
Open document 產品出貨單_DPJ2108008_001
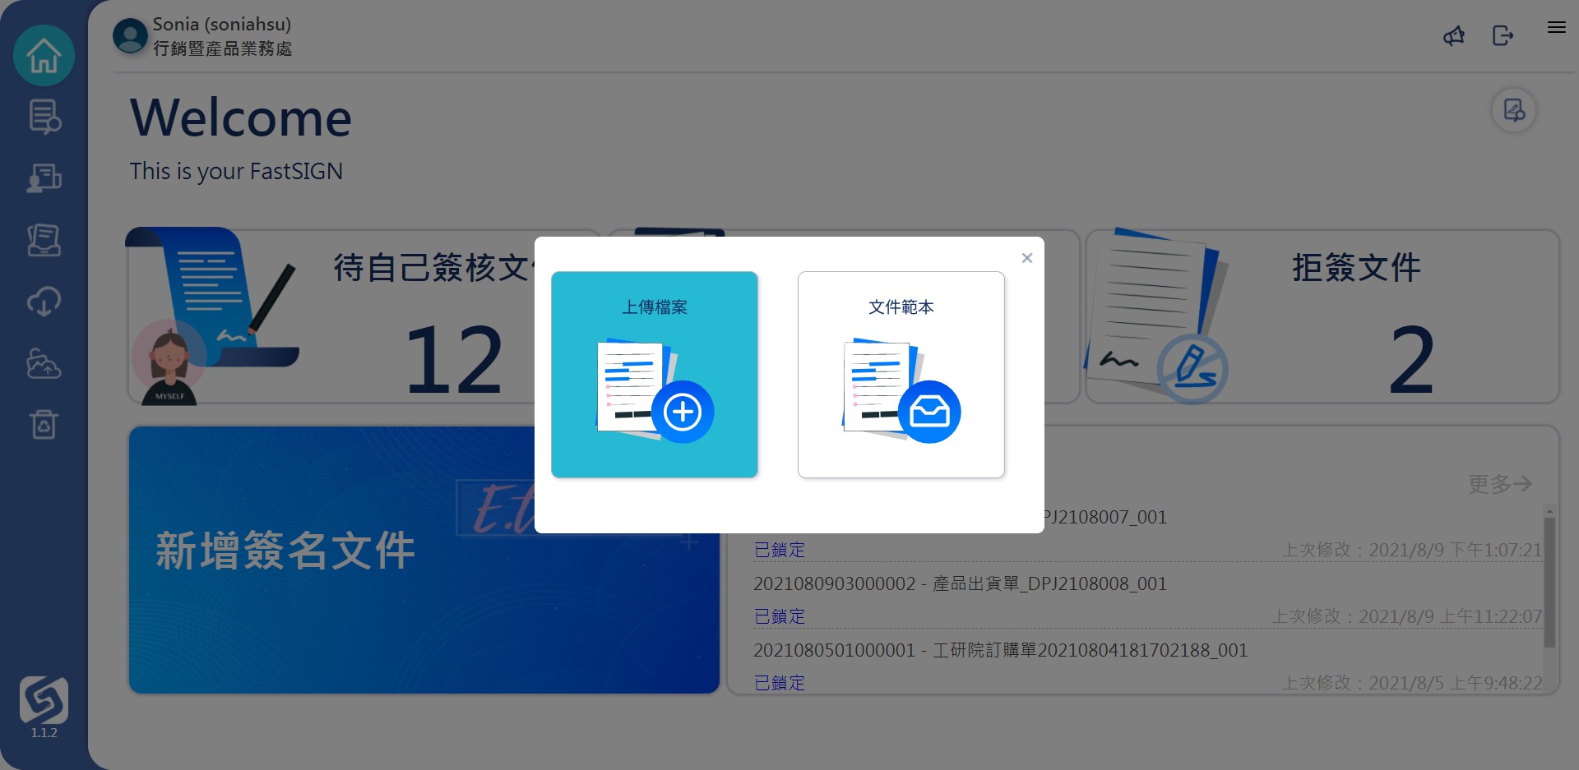pyautogui.click(x=960, y=583)
